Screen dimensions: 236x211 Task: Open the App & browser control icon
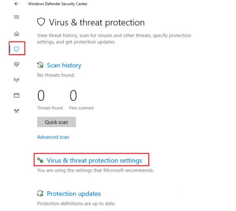17,95
